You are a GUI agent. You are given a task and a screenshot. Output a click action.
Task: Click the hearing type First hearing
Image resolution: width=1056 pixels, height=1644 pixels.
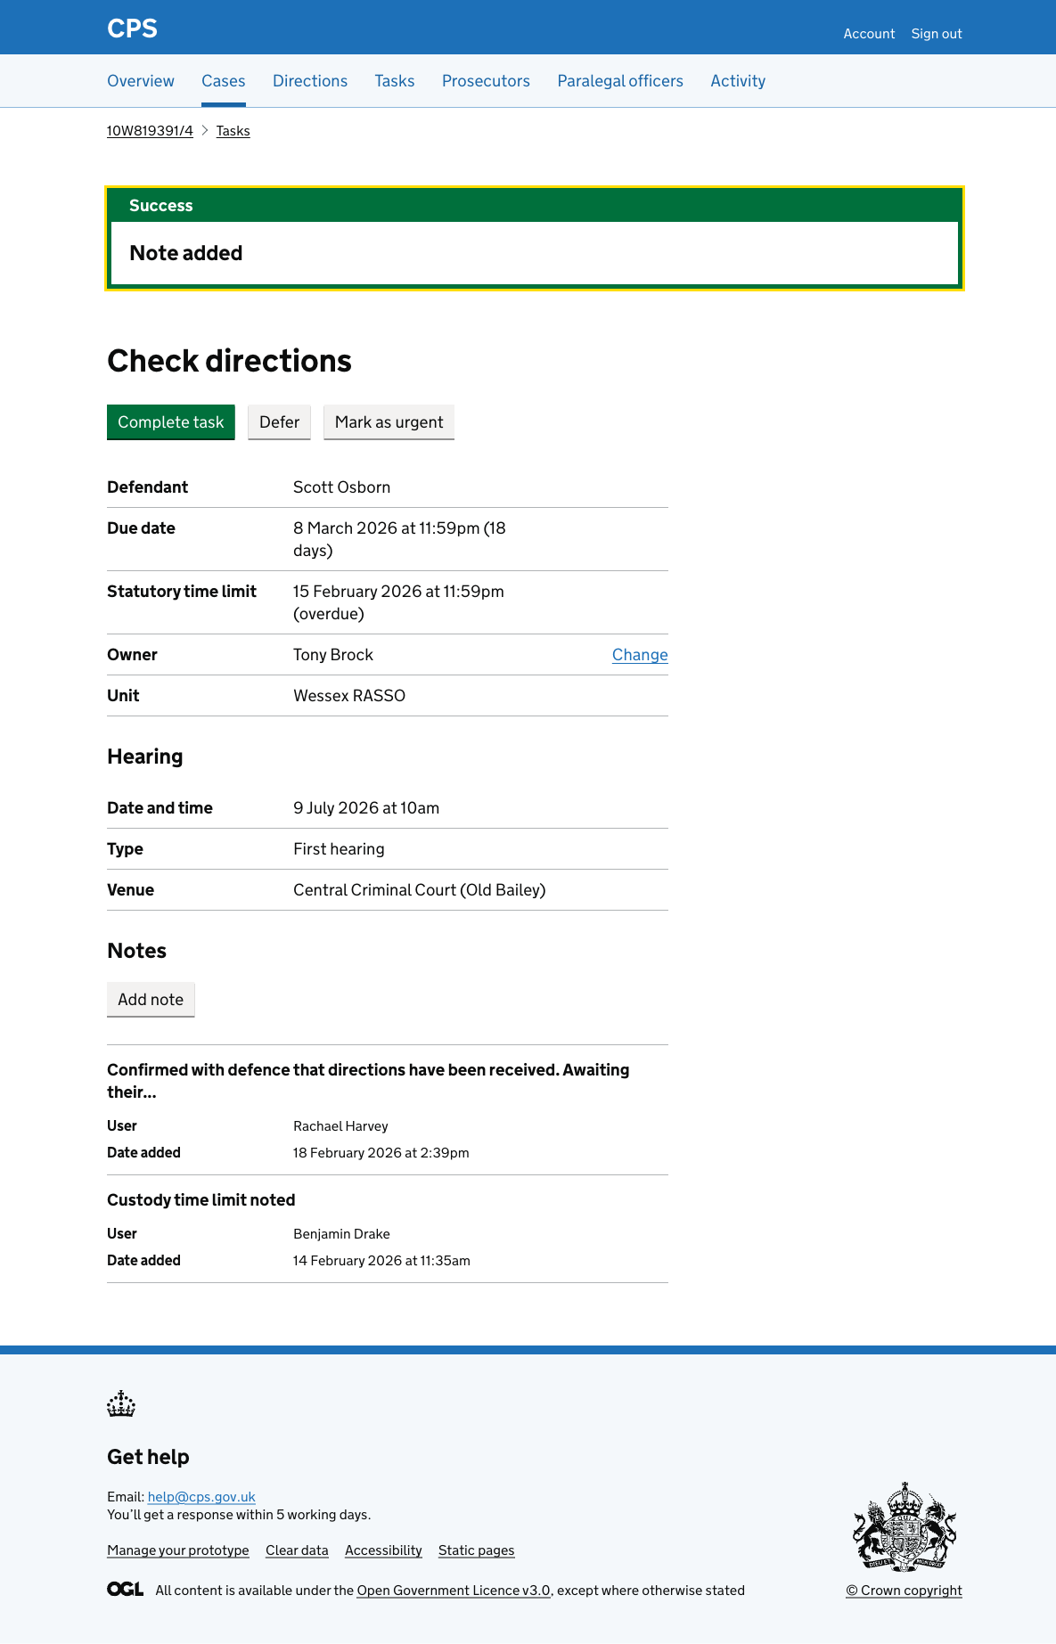pyautogui.click(x=339, y=849)
